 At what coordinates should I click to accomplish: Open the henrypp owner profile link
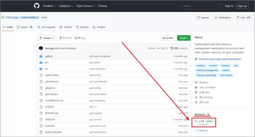(12, 17)
